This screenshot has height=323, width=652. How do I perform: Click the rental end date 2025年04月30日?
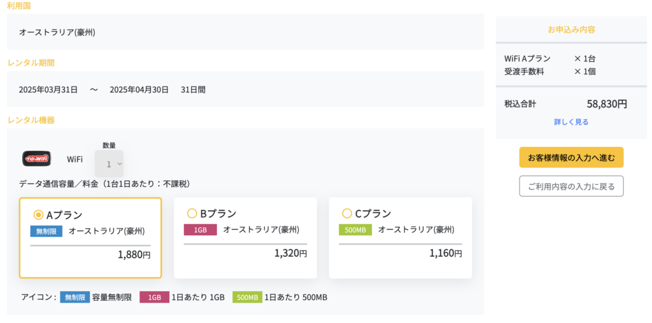click(x=139, y=90)
